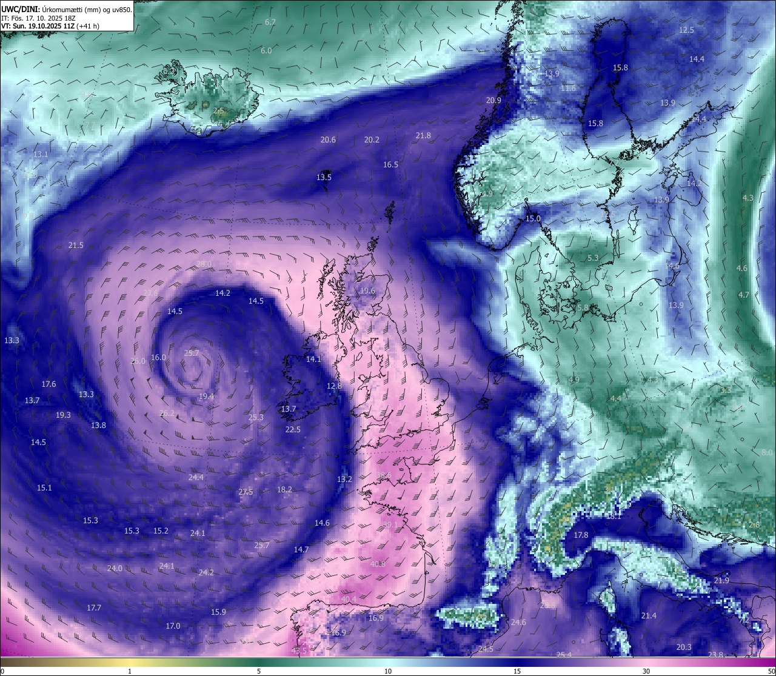Click the map value 6.0
Image resolution: width=776 pixels, height=676 pixels.
tap(266, 50)
